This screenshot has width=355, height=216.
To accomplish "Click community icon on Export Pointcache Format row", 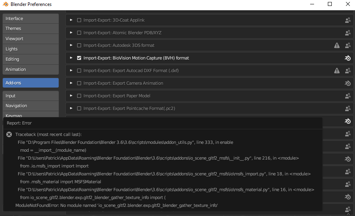I will pyautogui.click(x=348, y=108).
